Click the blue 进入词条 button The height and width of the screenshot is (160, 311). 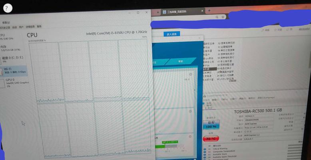click(x=171, y=34)
